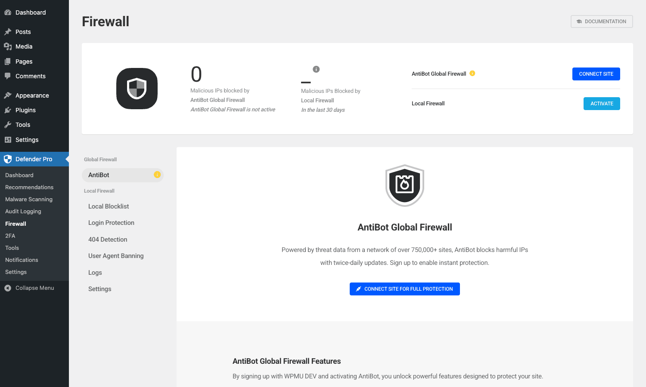Click the Comments bubble icon
This screenshot has width=646, height=387.
[8, 76]
